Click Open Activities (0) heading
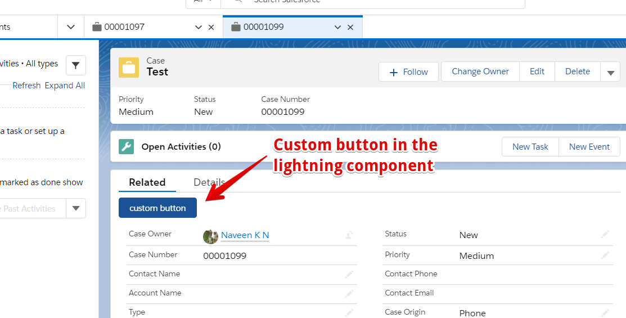Viewport: 626px width, 318px height. click(x=181, y=146)
